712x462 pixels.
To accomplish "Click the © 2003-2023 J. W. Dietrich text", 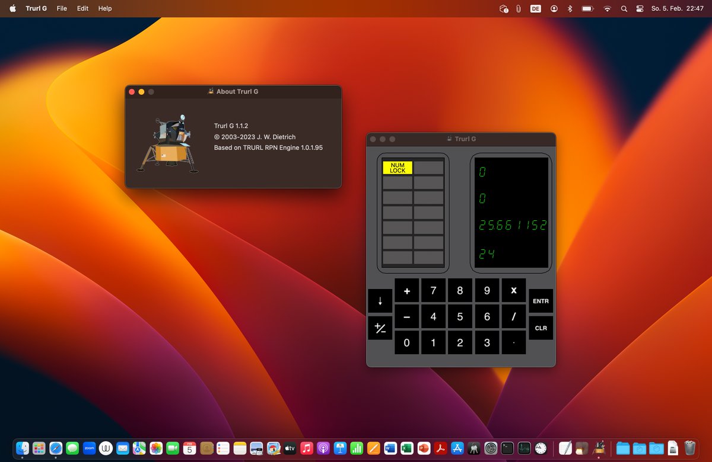I will click(255, 137).
